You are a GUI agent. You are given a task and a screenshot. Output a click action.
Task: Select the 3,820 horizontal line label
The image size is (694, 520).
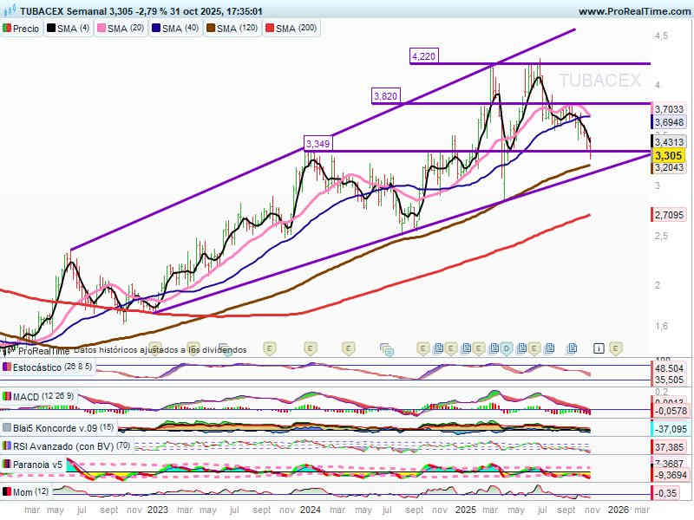[385, 96]
